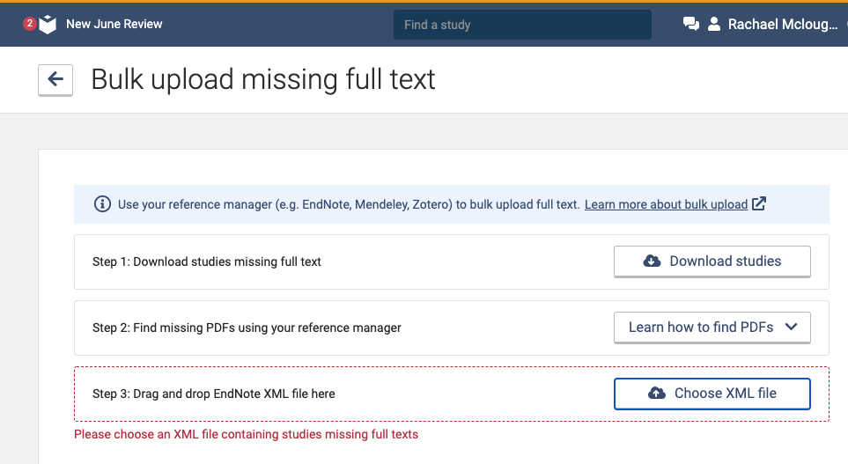848x464 pixels.
Task: Click the cloud download icon in Download studies
Action: click(653, 261)
